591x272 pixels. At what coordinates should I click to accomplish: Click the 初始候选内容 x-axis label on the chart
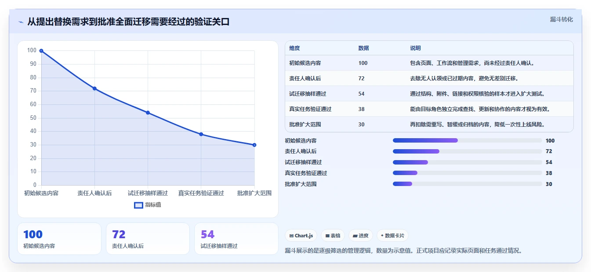click(41, 193)
